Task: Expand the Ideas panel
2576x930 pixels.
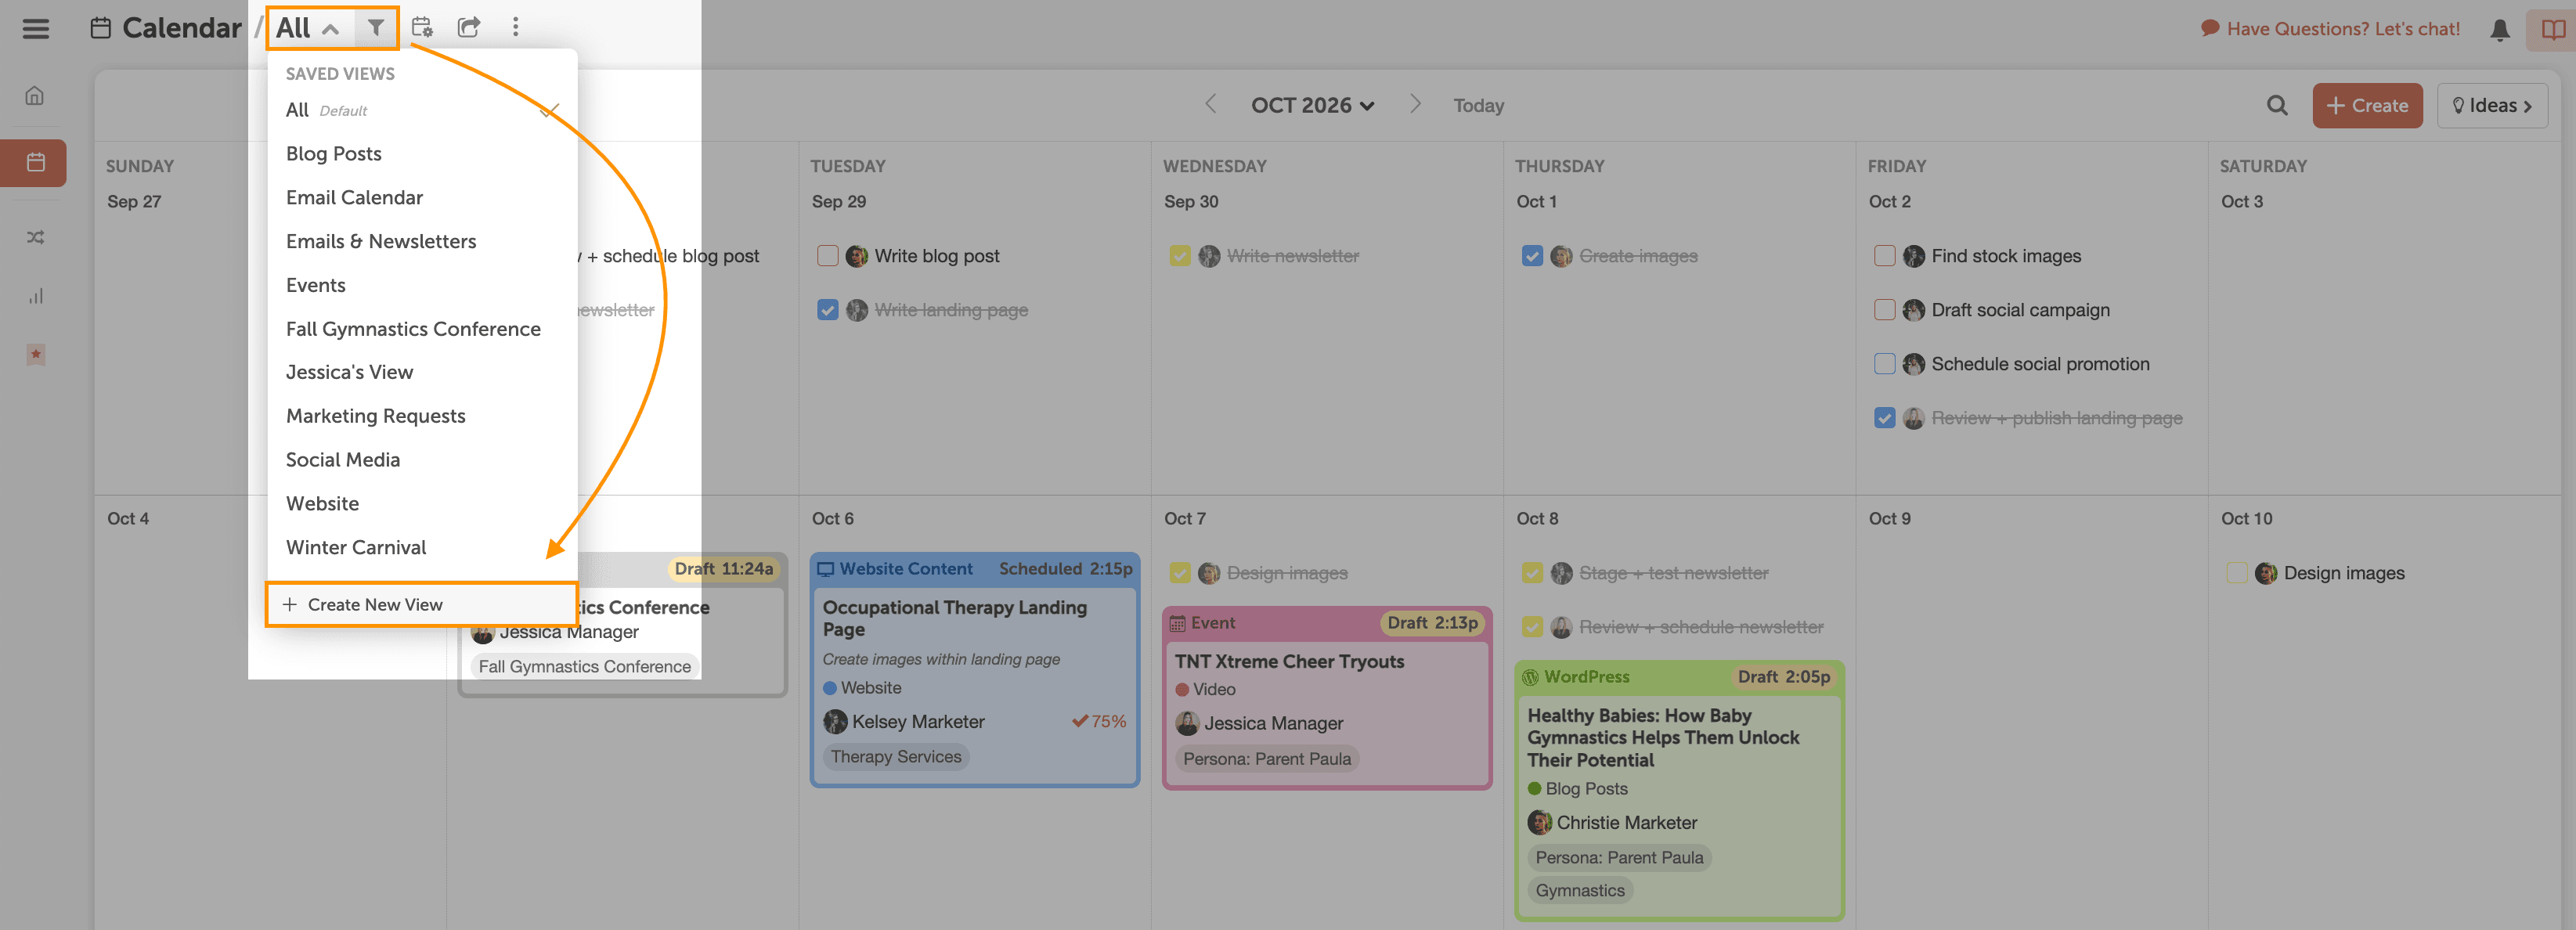Action: [x=2491, y=105]
